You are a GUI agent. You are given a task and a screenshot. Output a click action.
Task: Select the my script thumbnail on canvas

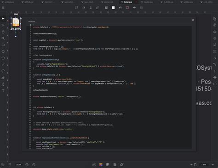click(16, 24)
